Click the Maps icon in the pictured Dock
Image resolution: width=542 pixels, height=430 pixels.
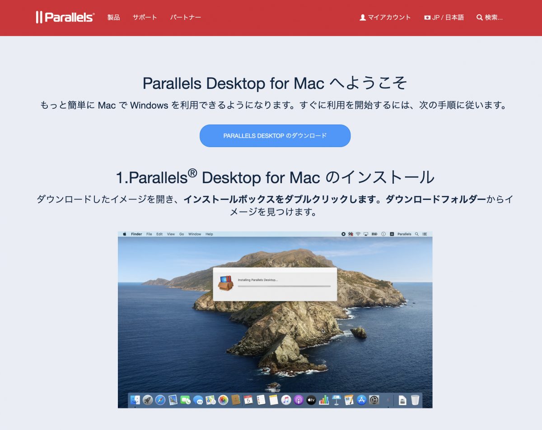tap(210, 400)
